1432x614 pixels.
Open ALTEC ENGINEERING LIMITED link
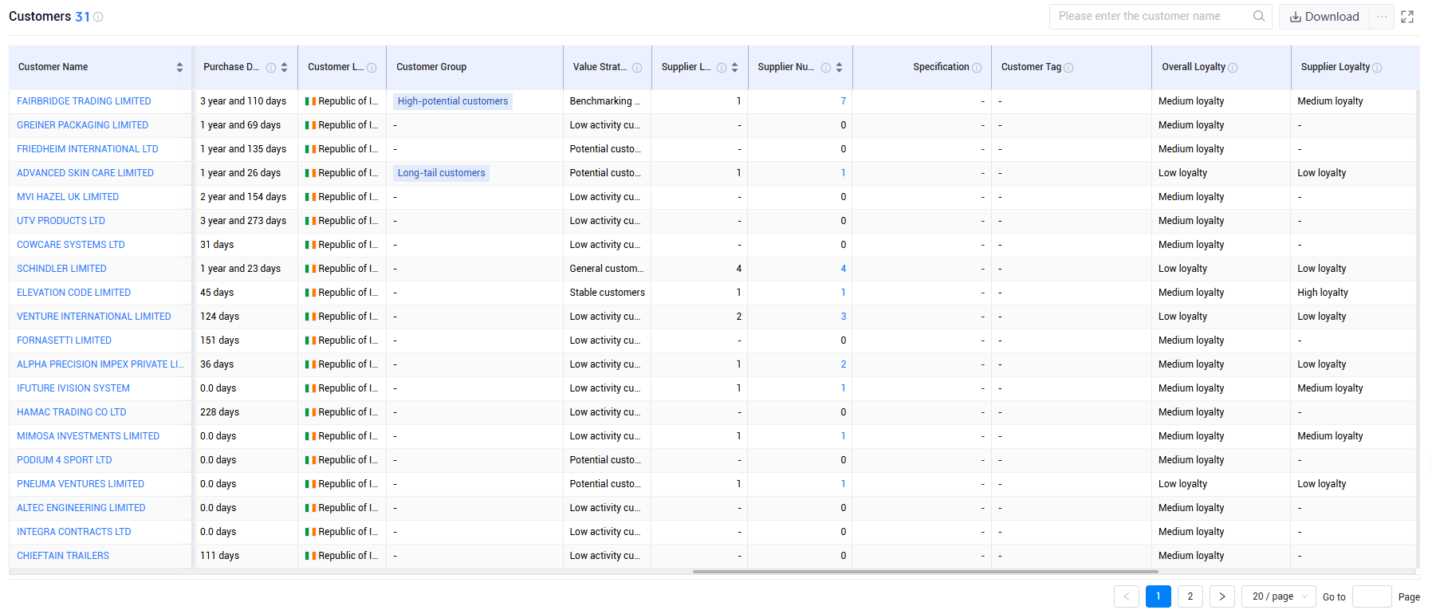click(81, 508)
